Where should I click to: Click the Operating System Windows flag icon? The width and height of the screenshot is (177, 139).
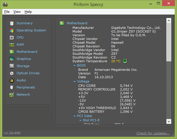pyautogui.click(x=12, y=31)
